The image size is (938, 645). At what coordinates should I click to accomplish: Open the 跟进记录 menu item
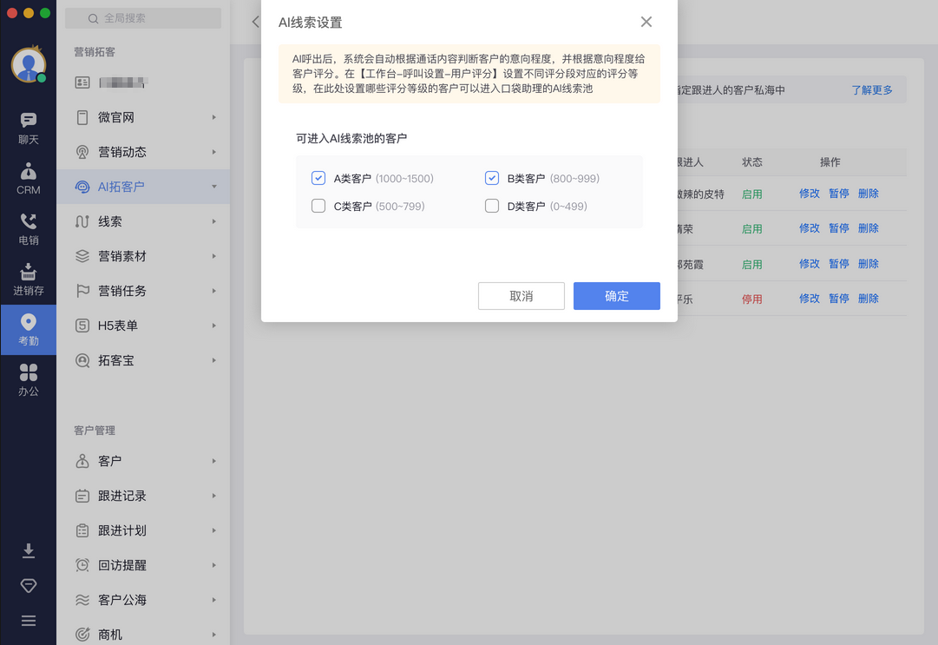[x=143, y=496]
